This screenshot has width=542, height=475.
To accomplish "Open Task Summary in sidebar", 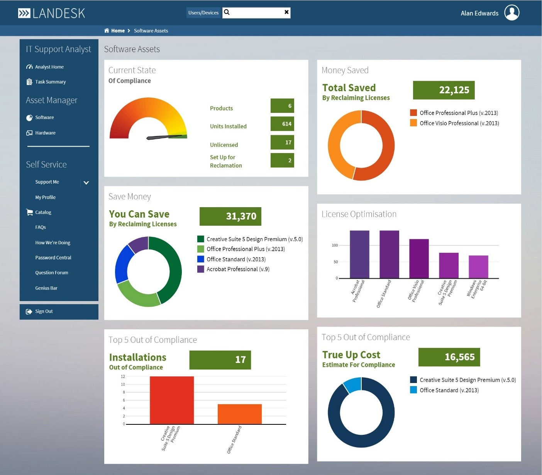I will [51, 82].
